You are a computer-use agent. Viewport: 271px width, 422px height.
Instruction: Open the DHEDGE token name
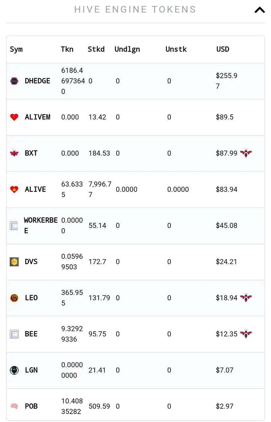tap(38, 81)
